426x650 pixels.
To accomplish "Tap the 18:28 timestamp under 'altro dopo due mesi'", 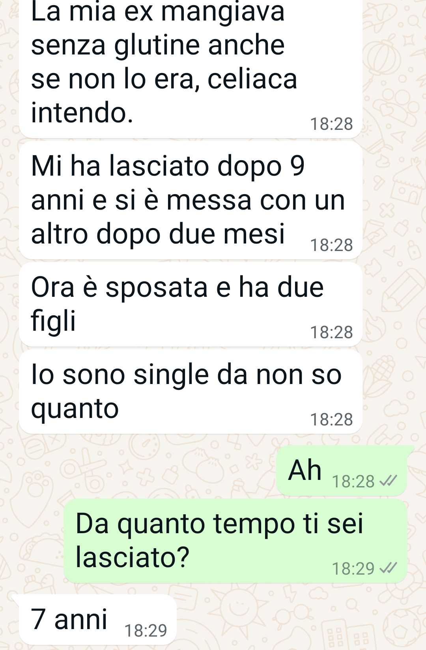I will tap(331, 245).
